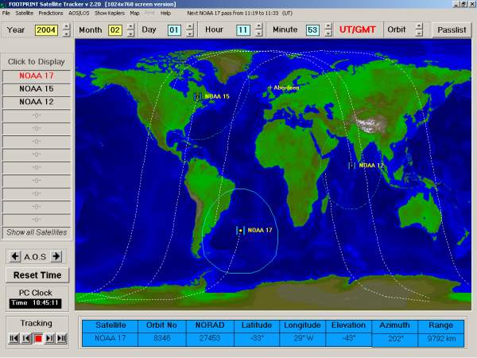Screen dimensions: 477x358
Task: Advance to next Orbit with up arrow
Action: (419, 26)
